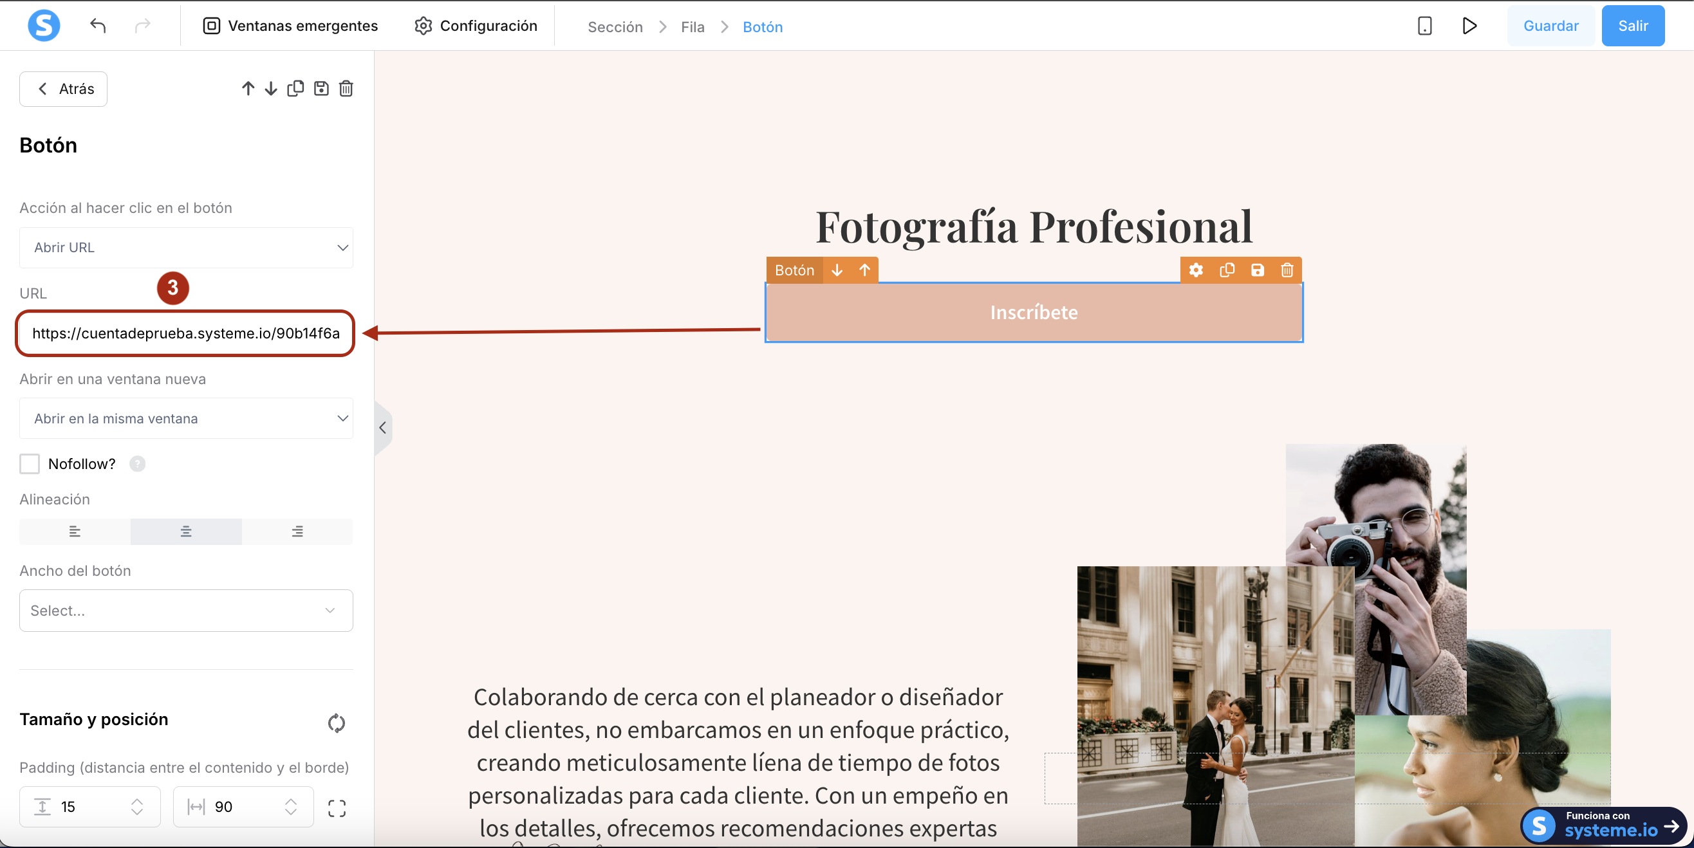1694x848 pixels.
Task: Click save-block icon on orange Botón toolbar
Action: pyautogui.click(x=1257, y=270)
